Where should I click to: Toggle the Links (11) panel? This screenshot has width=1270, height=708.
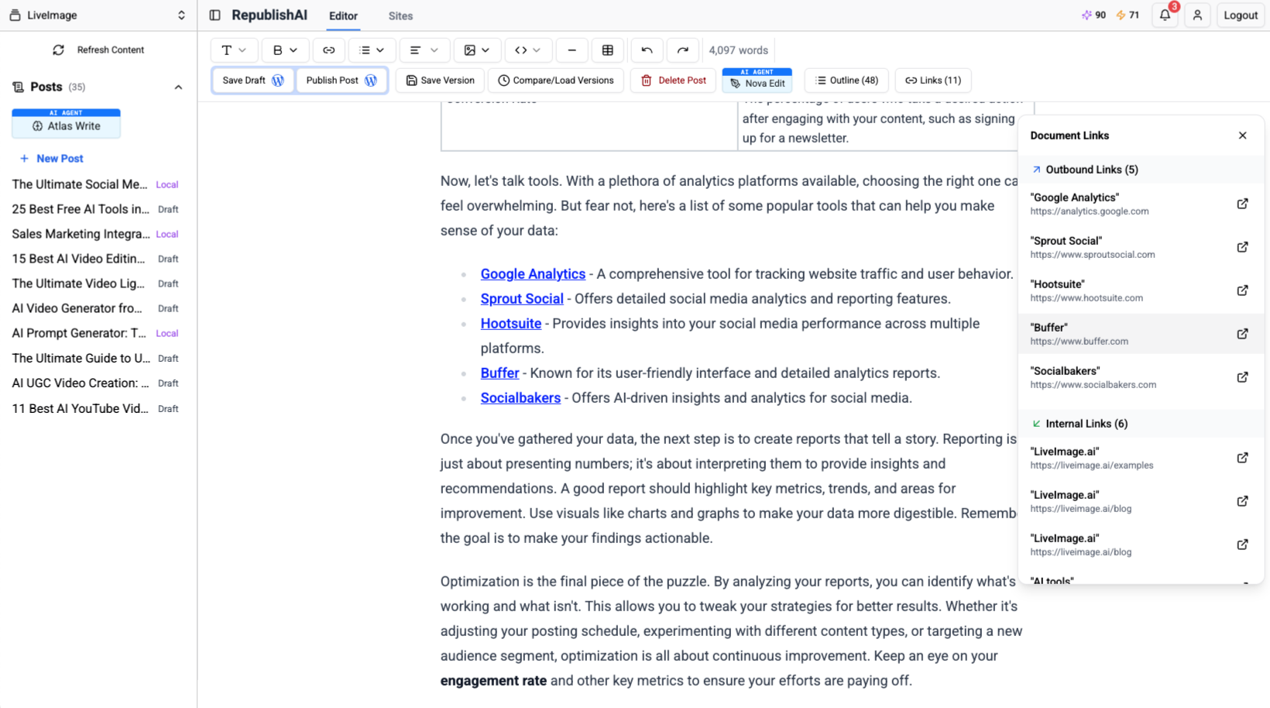(x=933, y=81)
